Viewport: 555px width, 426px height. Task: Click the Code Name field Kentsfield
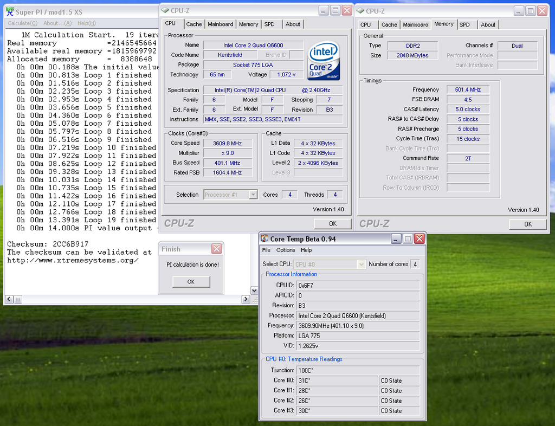pyautogui.click(x=230, y=55)
